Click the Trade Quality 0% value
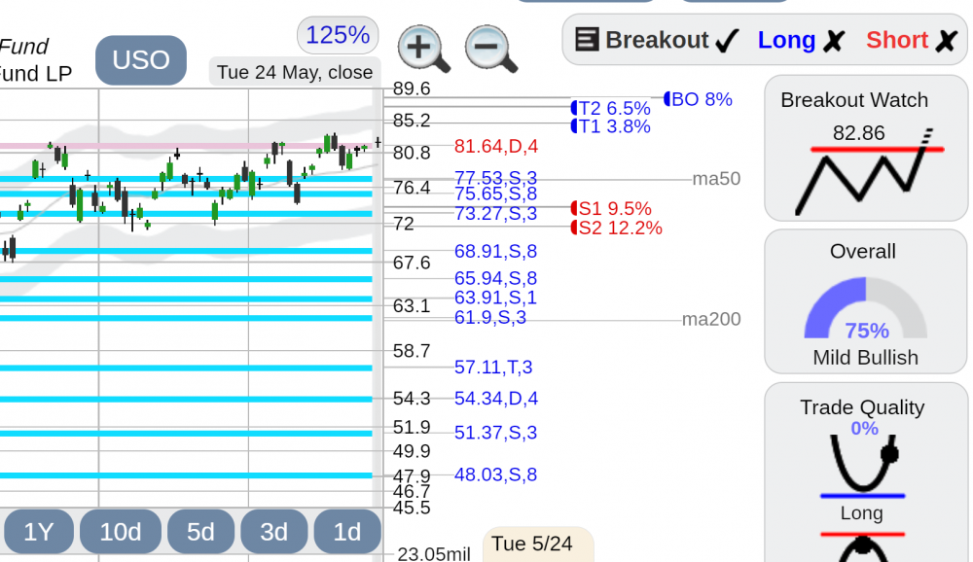The width and height of the screenshot is (973, 562). pyautogui.click(x=864, y=428)
